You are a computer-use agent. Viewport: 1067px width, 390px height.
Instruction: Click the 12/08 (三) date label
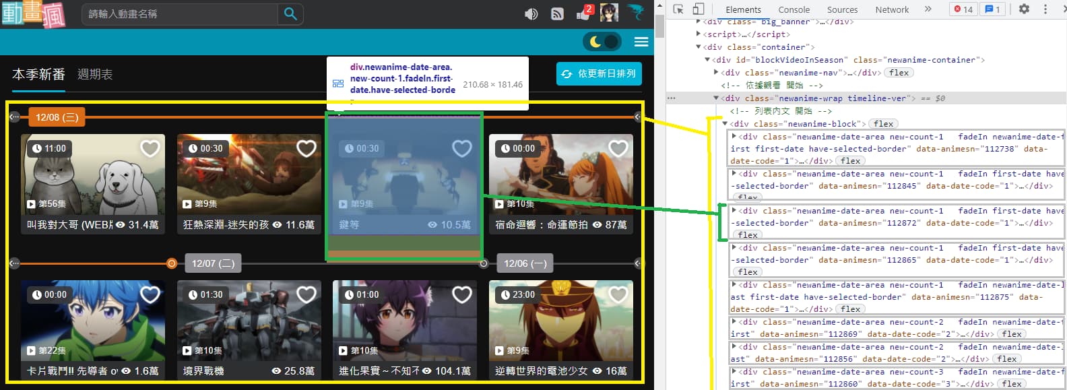(57, 117)
